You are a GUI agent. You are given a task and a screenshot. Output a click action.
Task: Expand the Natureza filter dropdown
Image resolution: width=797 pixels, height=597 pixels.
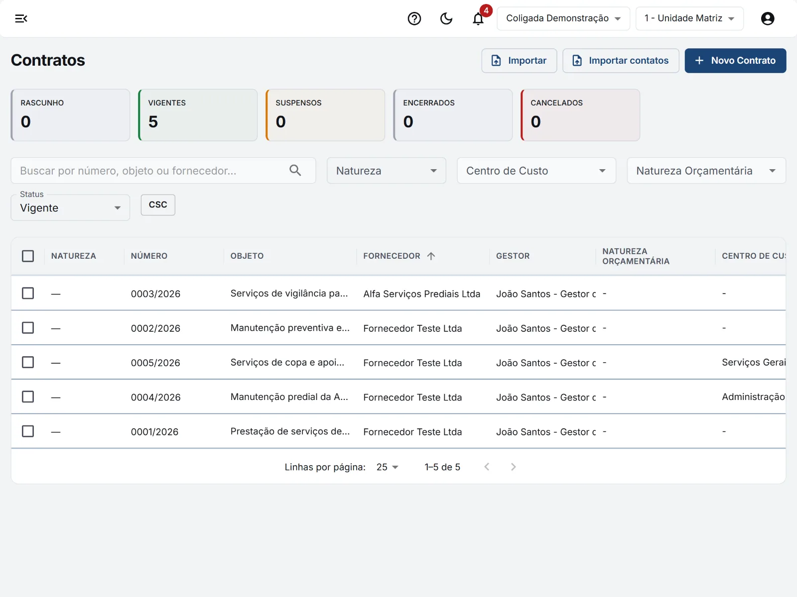click(387, 171)
